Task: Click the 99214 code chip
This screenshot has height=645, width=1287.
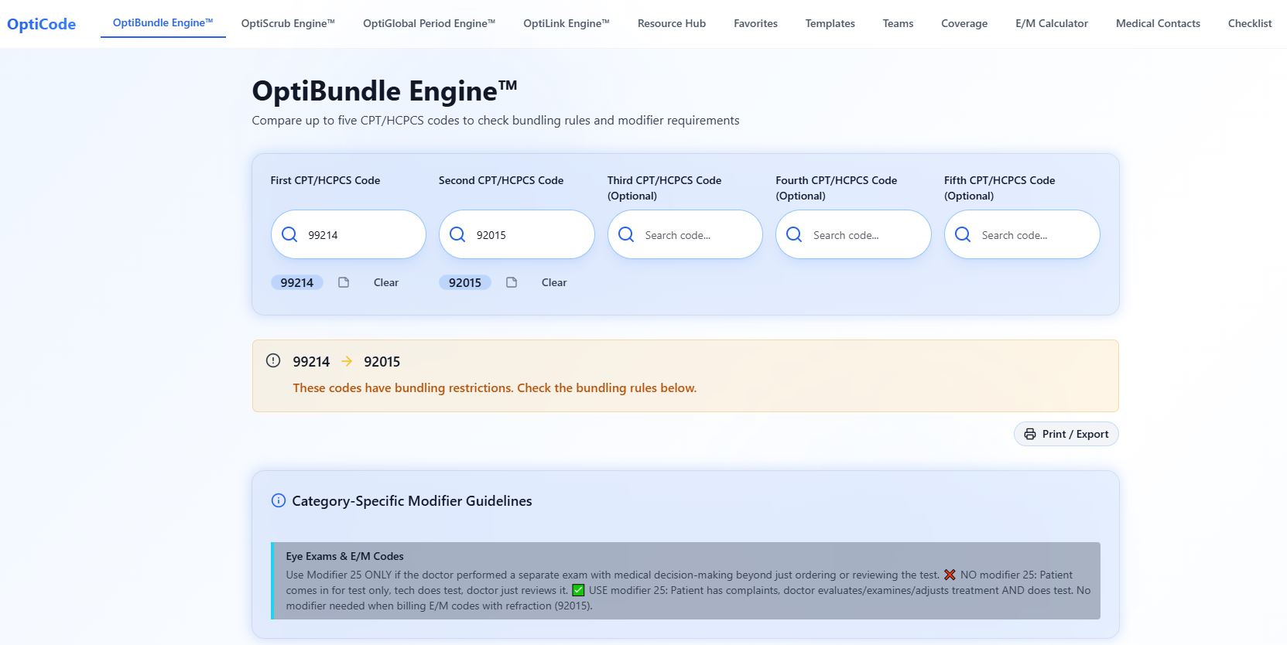Action: click(x=297, y=282)
